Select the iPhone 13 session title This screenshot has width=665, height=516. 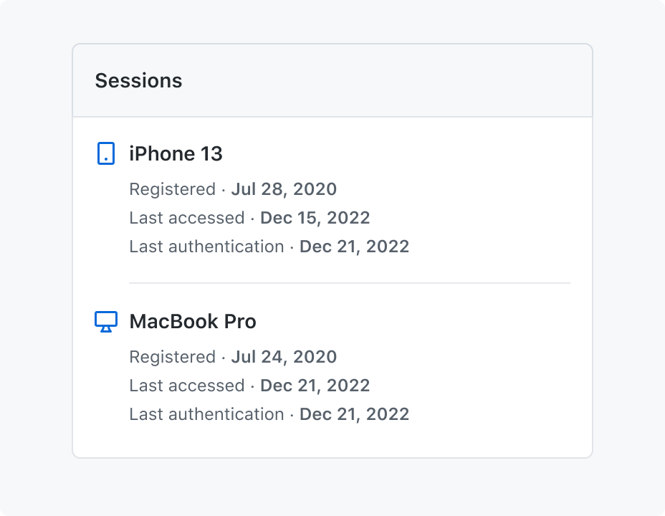(x=176, y=153)
